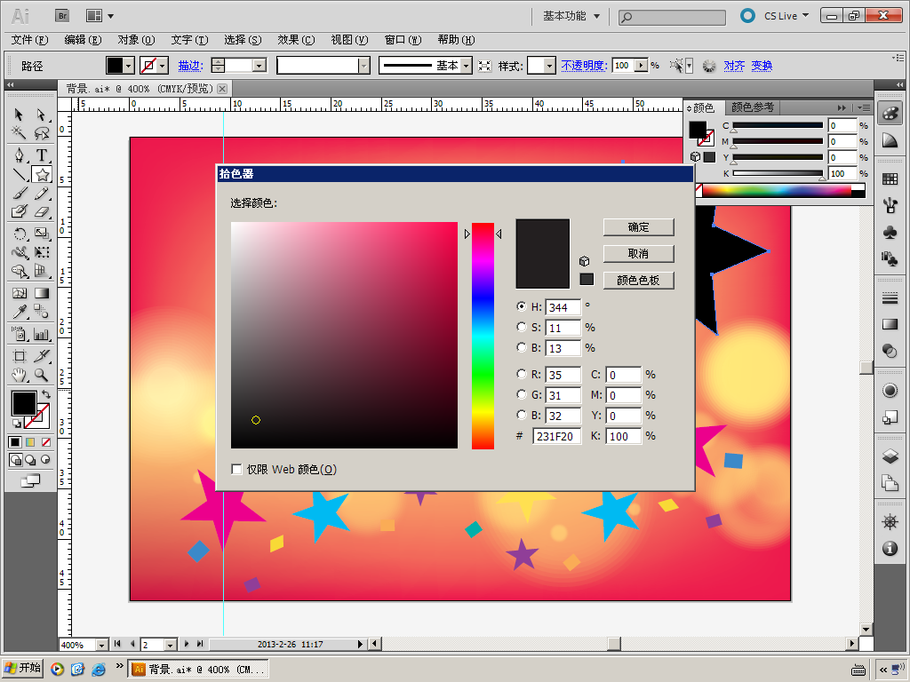Viewport: 910px width, 682px height.
Task: Select the S saturation radio button
Action: point(521,327)
